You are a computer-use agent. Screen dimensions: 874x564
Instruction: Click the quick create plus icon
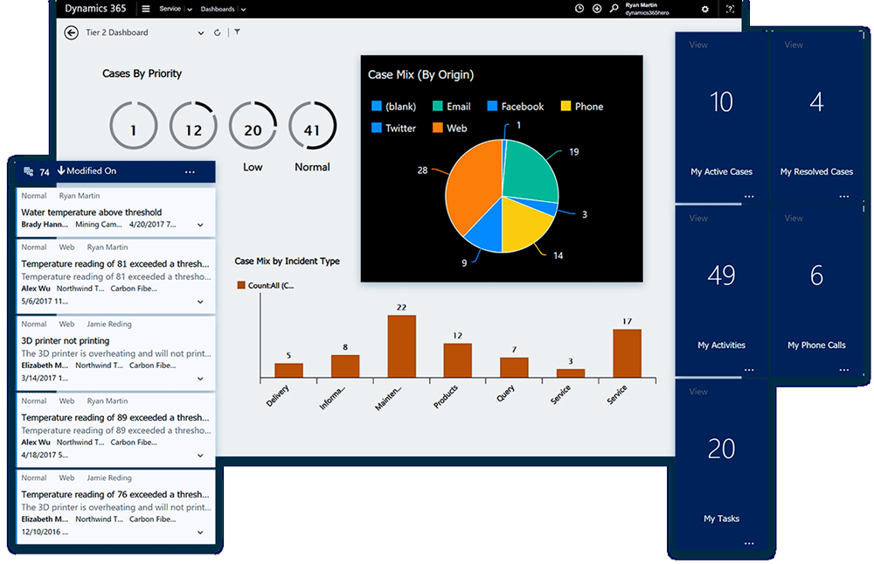pyautogui.click(x=596, y=9)
